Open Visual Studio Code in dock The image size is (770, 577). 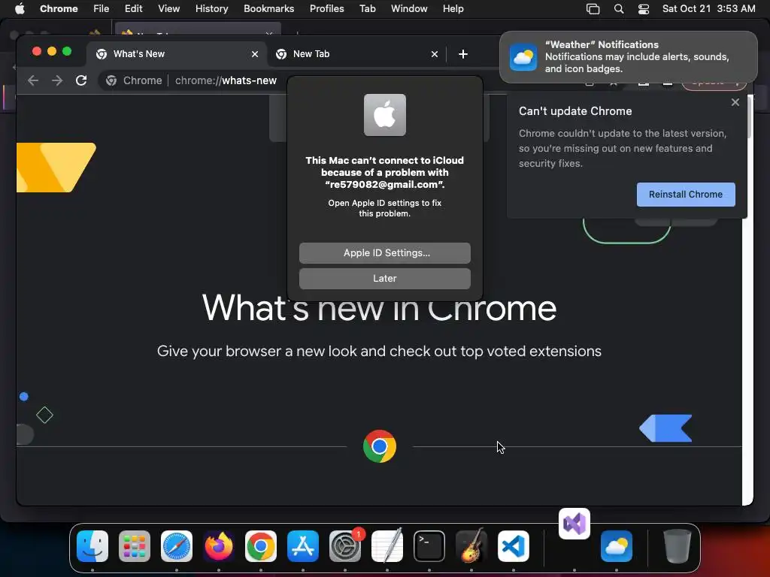pyautogui.click(x=513, y=546)
